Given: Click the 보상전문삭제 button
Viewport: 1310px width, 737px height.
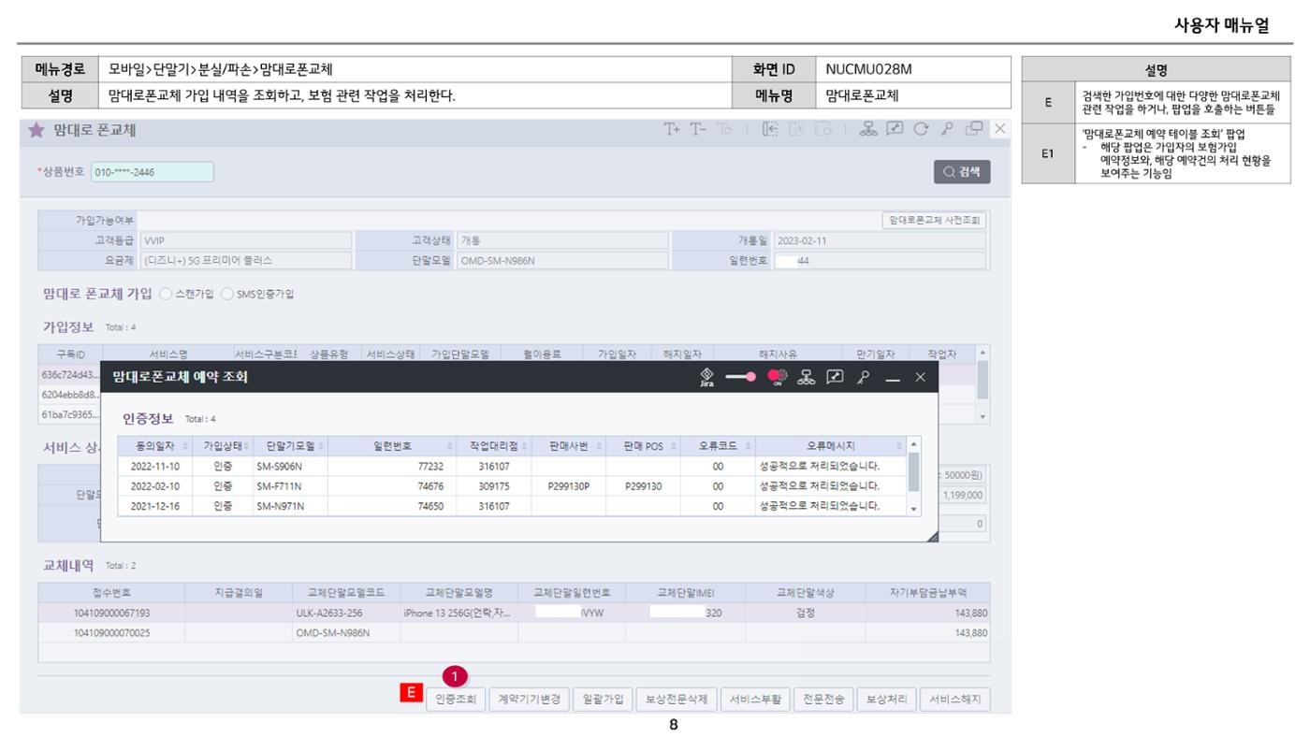Looking at the screenshot, I should [x=677, y=699].
